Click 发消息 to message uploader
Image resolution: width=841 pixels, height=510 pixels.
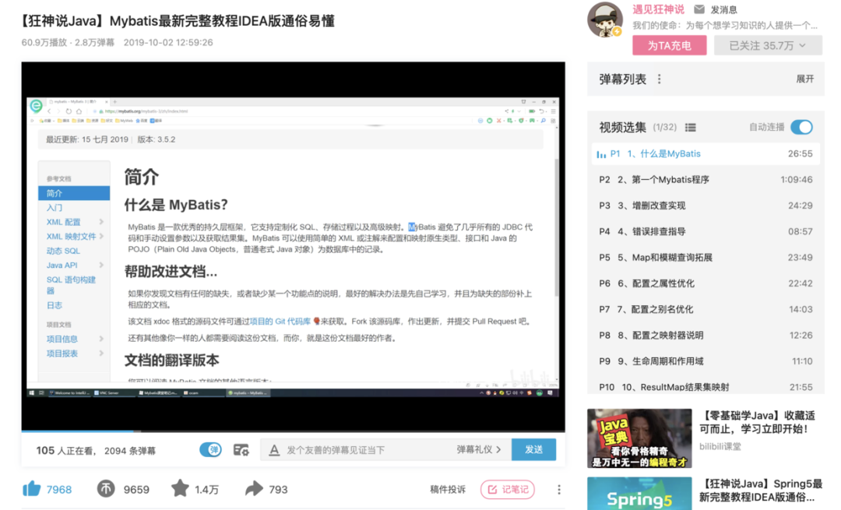coord(724,9)
